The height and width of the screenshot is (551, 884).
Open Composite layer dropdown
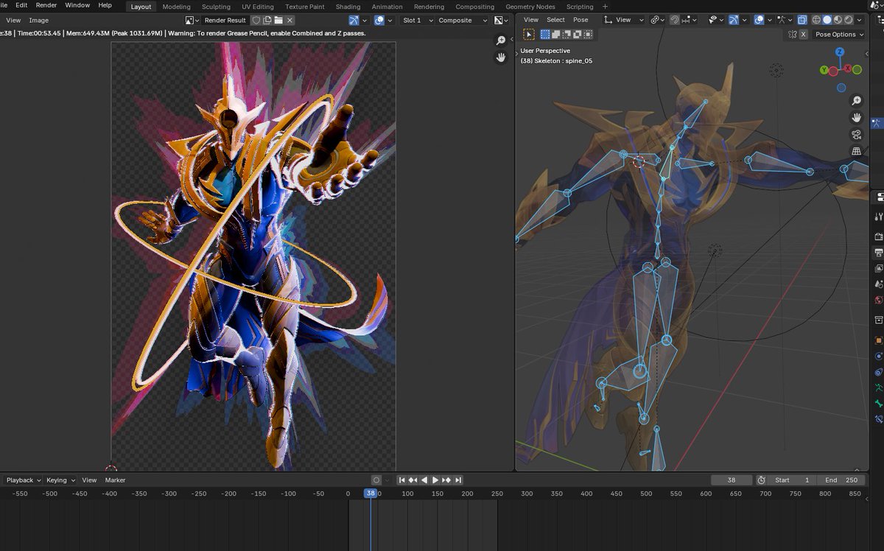click(462, 21)
